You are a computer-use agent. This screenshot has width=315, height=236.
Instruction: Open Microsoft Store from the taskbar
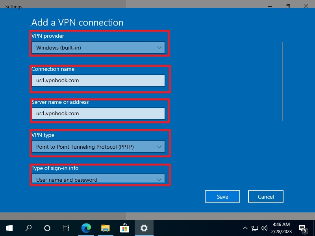pos(124,228)
